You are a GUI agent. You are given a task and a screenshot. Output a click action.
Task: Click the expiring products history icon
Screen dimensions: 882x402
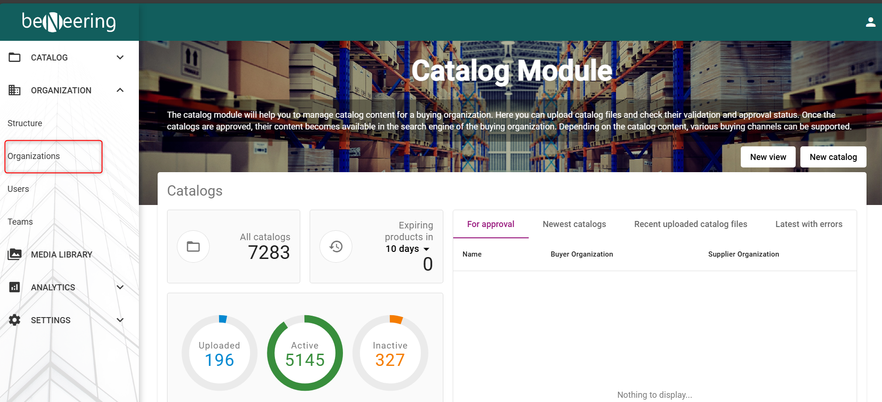coord(336,246)
